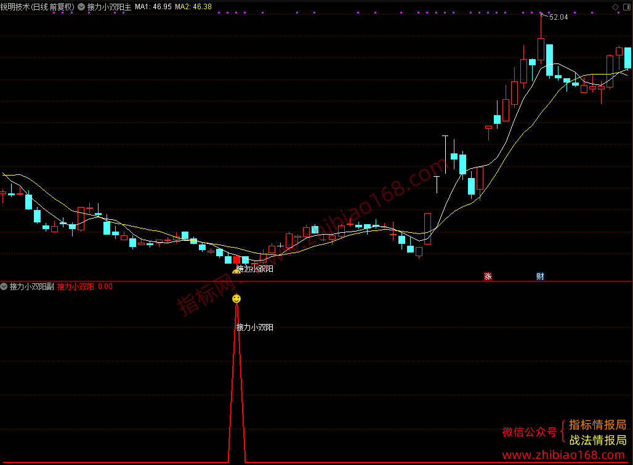Open the 接力小双阳副 indicator dropdown arrow
This screenshot has width=633, height=465.
[x=4, y=286]
